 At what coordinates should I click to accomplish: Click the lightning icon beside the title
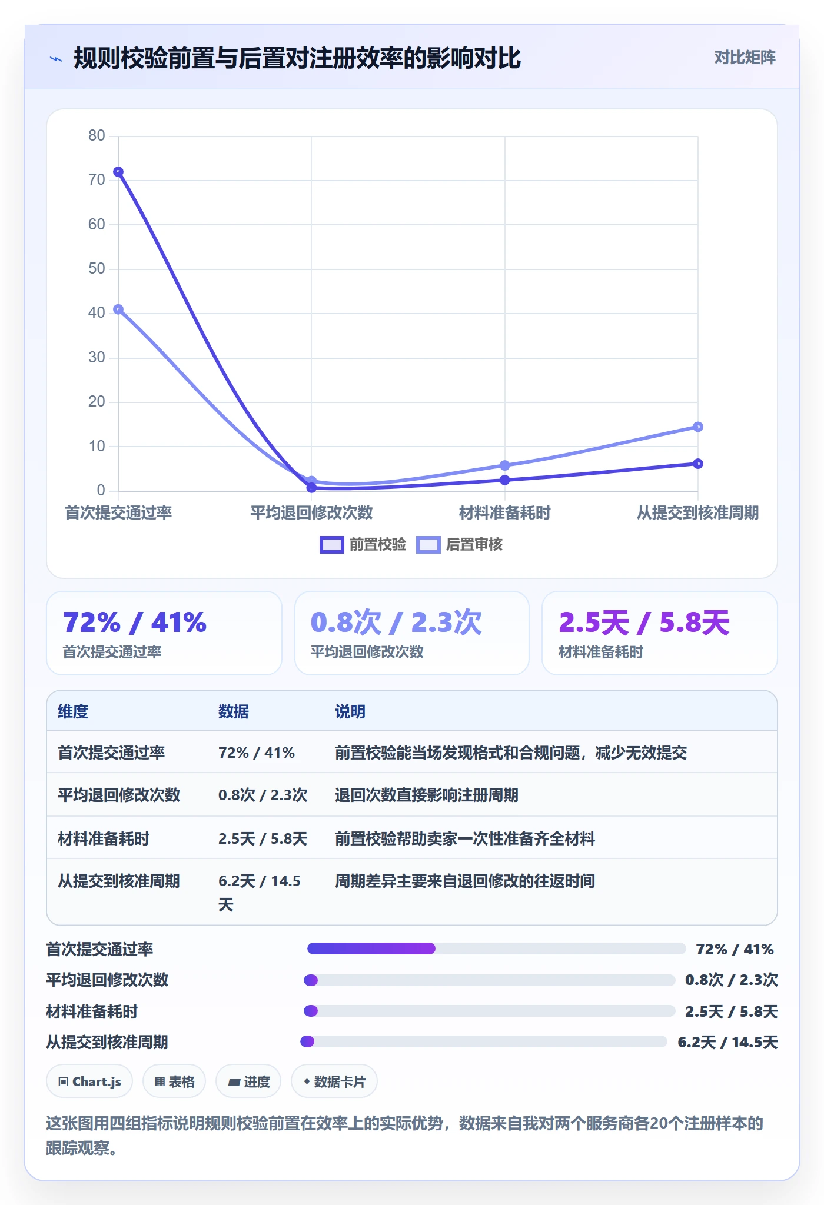coord(55,59)
